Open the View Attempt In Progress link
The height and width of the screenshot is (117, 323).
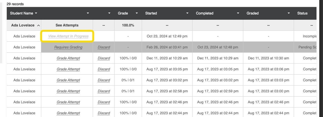pyautogui.click(x=68, y=36)
